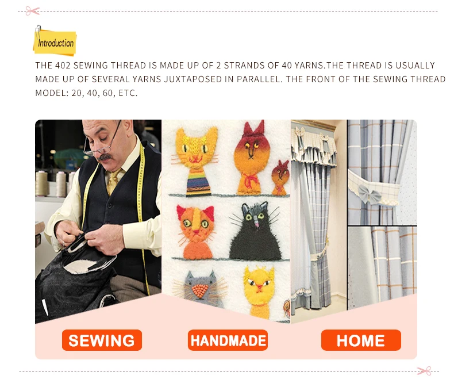The height and width of the screenshot is (383, 454).
Task: Click the 402 sewing thread description text
Action: tap(240, 79)
